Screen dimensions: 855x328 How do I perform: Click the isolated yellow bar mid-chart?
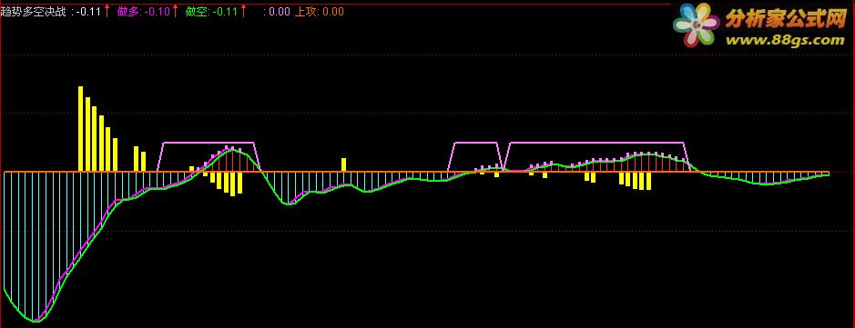click(343, 164)
